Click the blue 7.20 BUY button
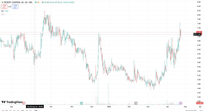Viewport: 204px width, 111px height. pos(15,6)
